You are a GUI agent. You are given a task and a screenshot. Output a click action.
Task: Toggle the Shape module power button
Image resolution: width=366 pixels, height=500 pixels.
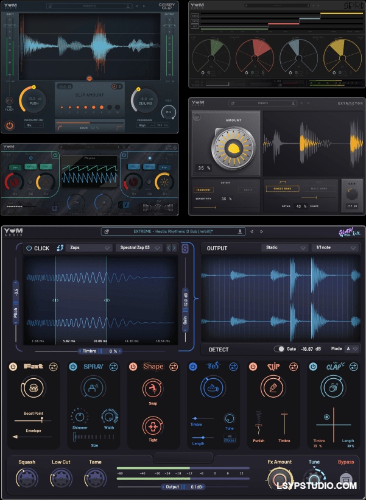133,367
